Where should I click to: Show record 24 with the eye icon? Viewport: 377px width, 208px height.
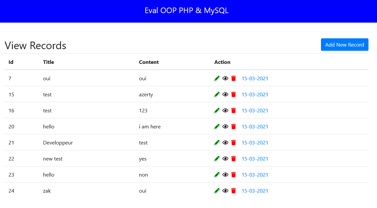[x=225, y=191]
